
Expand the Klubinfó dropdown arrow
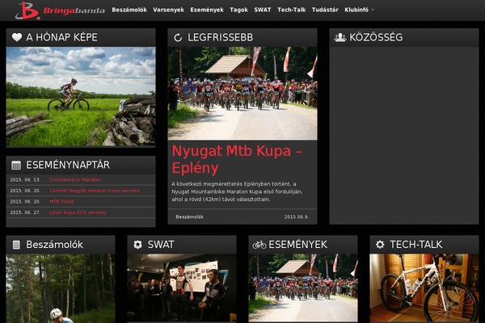[373, 10]
